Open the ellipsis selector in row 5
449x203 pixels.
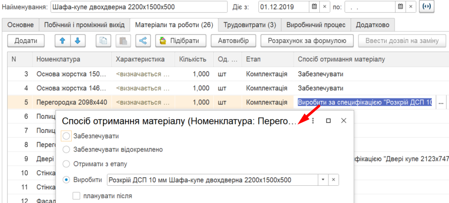pyautogui.click(x=441, y=103)
